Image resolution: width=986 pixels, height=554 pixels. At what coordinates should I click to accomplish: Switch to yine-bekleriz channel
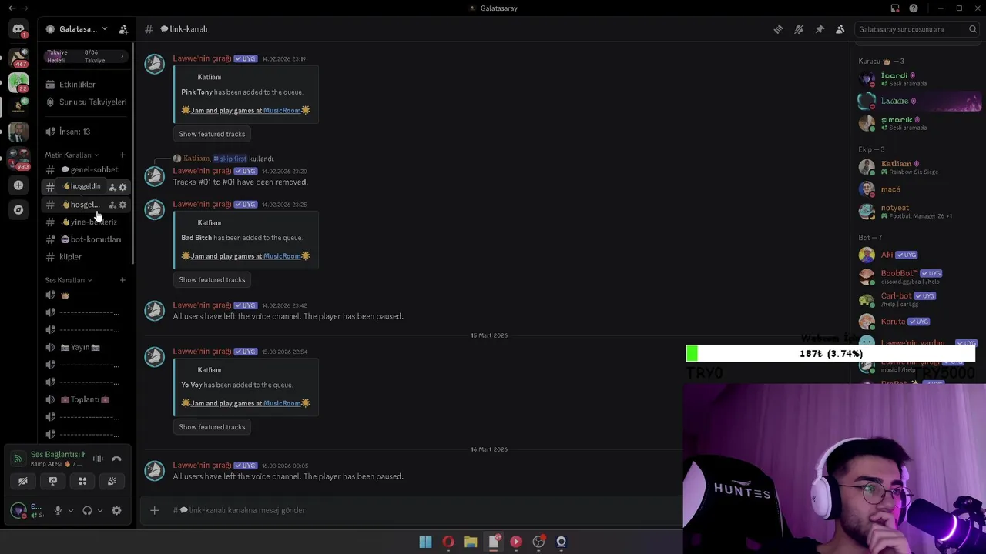tap(86, 222)
